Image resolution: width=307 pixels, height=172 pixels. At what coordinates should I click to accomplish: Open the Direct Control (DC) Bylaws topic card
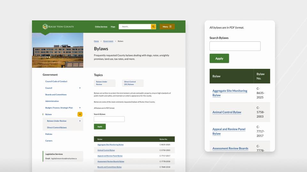pyautogui.click(x=132, y=83)
